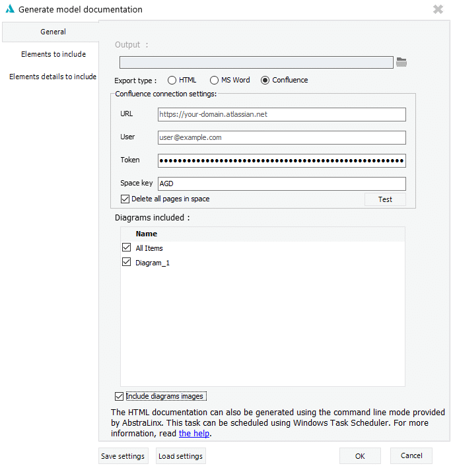Viewport: 451px width, 468px height.
Task: Select the HTML export type
Action: point(172,81)
